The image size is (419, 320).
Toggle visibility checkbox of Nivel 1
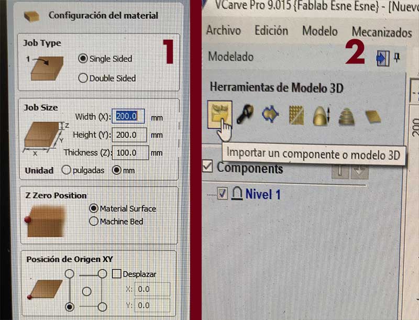222,194
